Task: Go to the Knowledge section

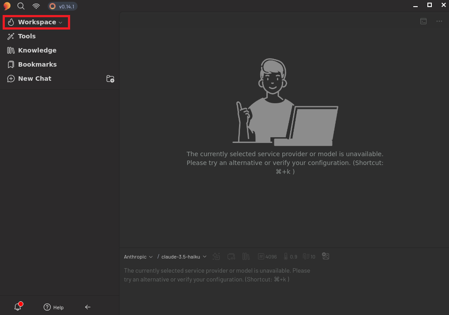Action: tap(37, 50)
